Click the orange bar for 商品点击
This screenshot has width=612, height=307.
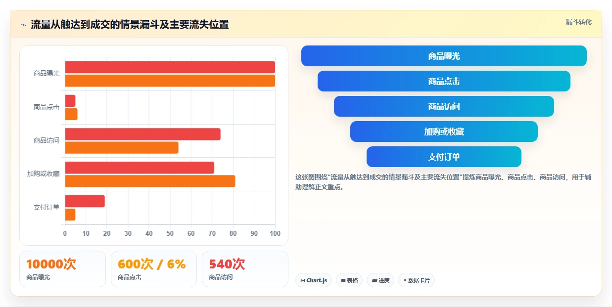click(71, 114)
